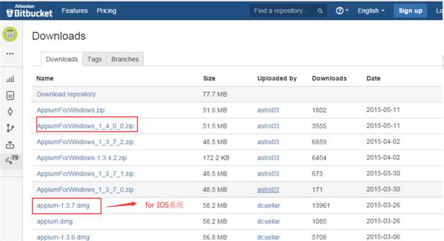The image size is (444, 241).
Task: Open the Pricing menu item
Action: 107,11
